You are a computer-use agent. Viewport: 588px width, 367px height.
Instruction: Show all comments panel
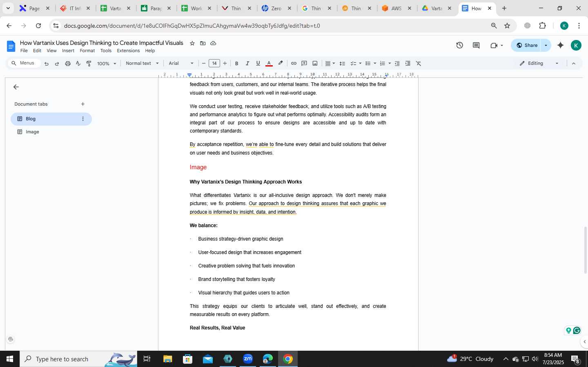[x=476, y=45]
